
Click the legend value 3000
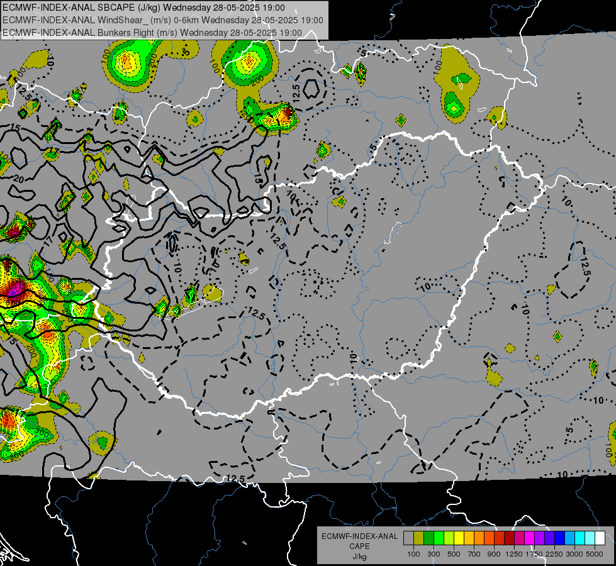tap(574, 554)
